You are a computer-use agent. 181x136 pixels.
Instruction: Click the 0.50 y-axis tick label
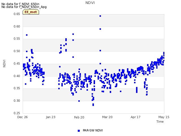tap(17, 51)
